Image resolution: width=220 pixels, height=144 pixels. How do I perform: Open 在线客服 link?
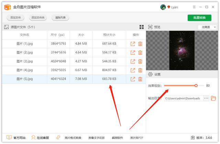[x=43, y=138]
